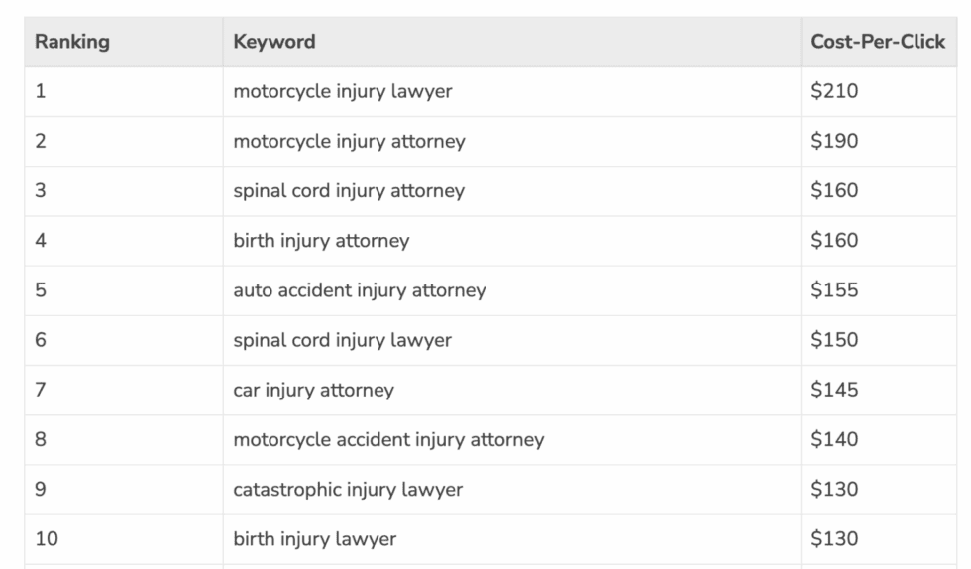Click the Cost-Per-Click column header
971x569 pixels.
(878, 42)
